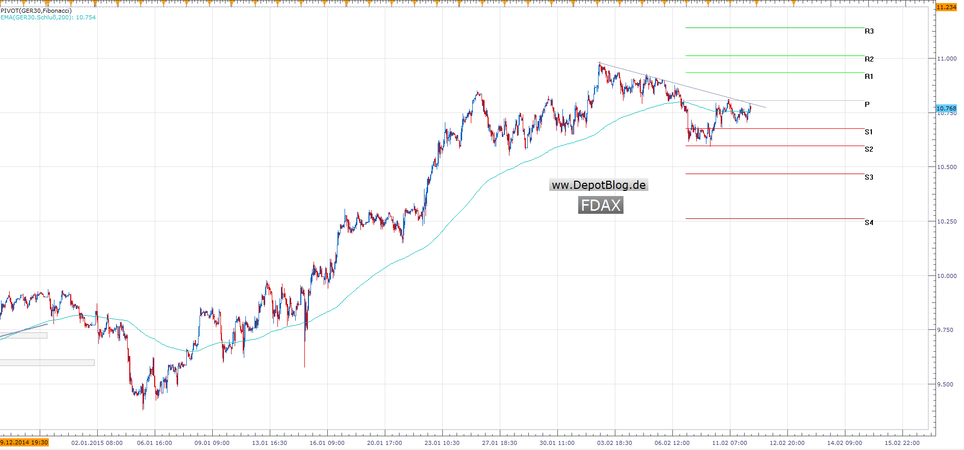The image size is (964, 450).
Task: Select the EMA(GER30.Schluß,200) indicator label
Action: pyautogui.click(x=48, y=17)
